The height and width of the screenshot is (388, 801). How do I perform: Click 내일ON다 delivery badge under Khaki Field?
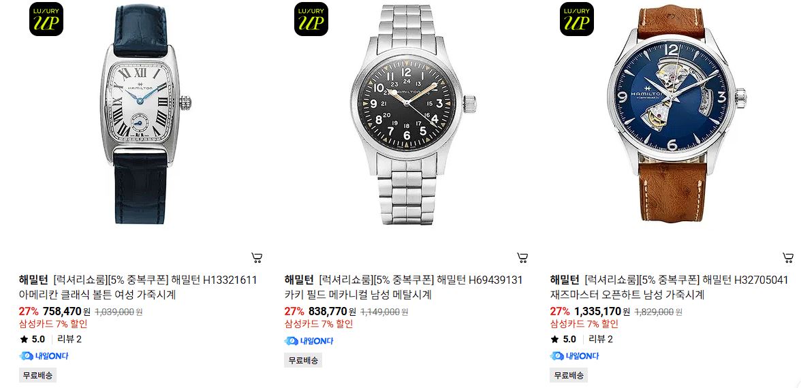309,340
